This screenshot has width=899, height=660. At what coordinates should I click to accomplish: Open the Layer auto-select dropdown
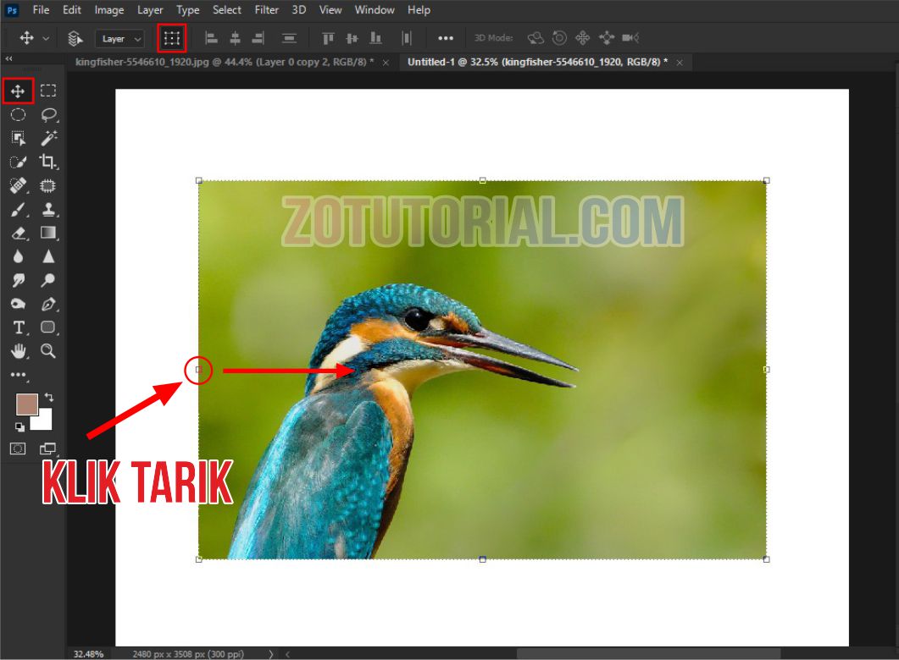pos(119,38)
